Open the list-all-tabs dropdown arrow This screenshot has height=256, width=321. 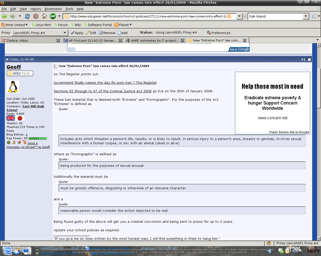[x=317, y=40]
